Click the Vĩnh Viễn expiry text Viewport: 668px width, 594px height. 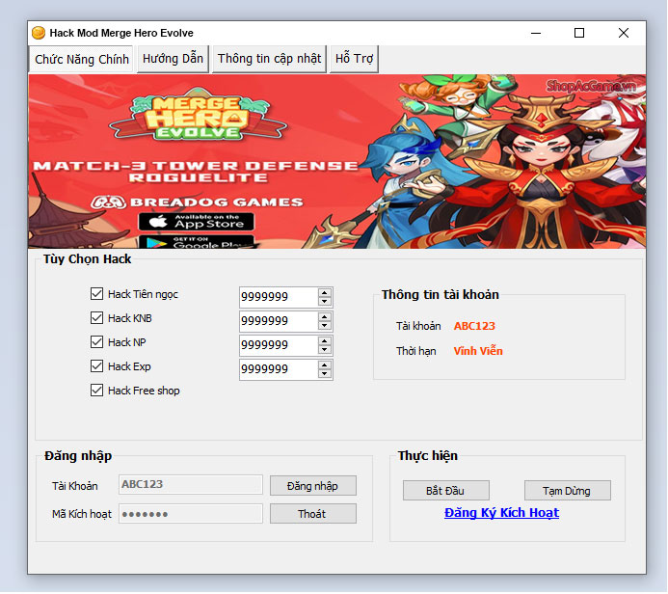[x=478, y=351]
